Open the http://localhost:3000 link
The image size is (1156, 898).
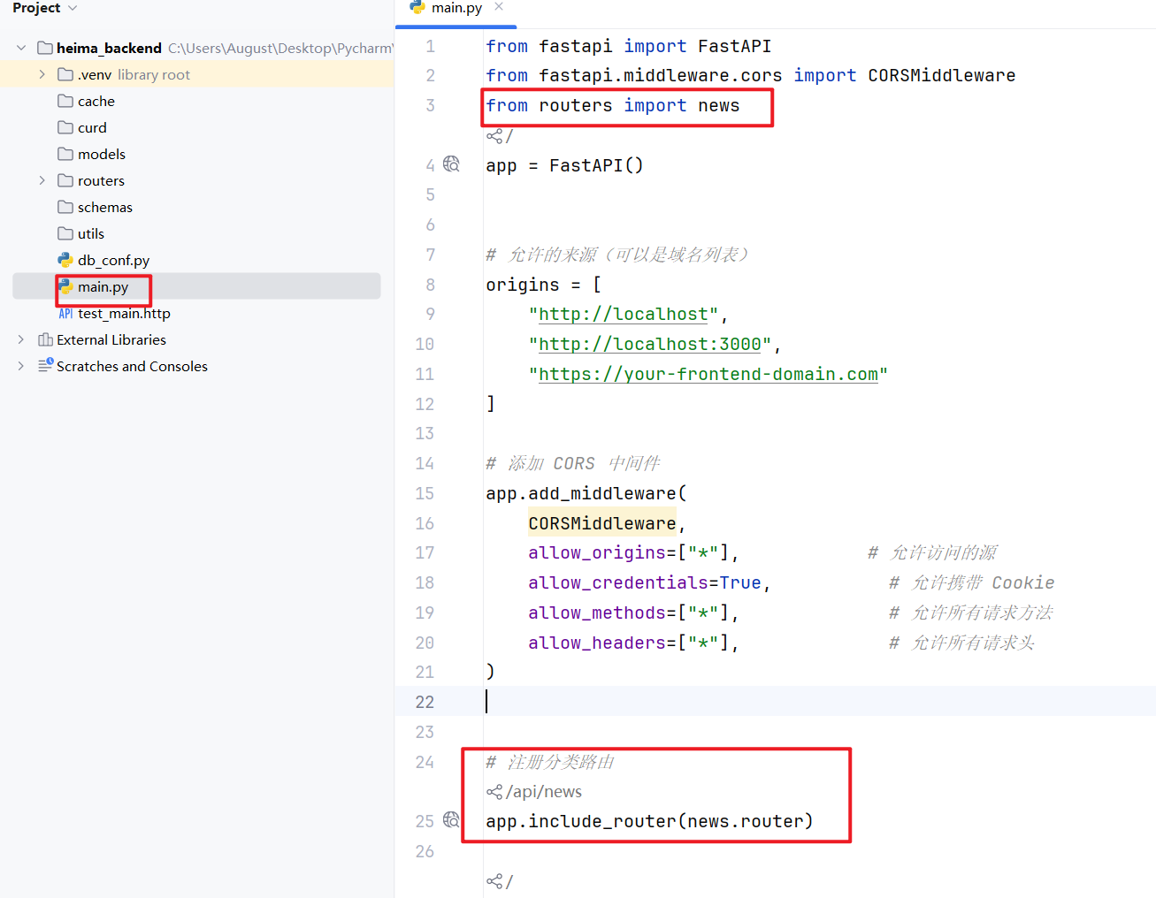tap(649, 345)
